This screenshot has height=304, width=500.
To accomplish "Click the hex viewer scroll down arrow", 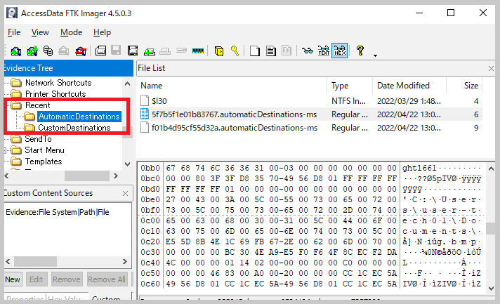I will pos(491,289).
